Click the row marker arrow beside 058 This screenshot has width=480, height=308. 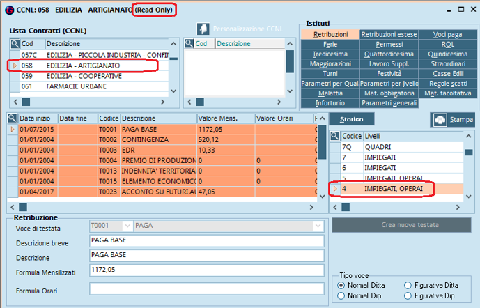pos(15,66)
